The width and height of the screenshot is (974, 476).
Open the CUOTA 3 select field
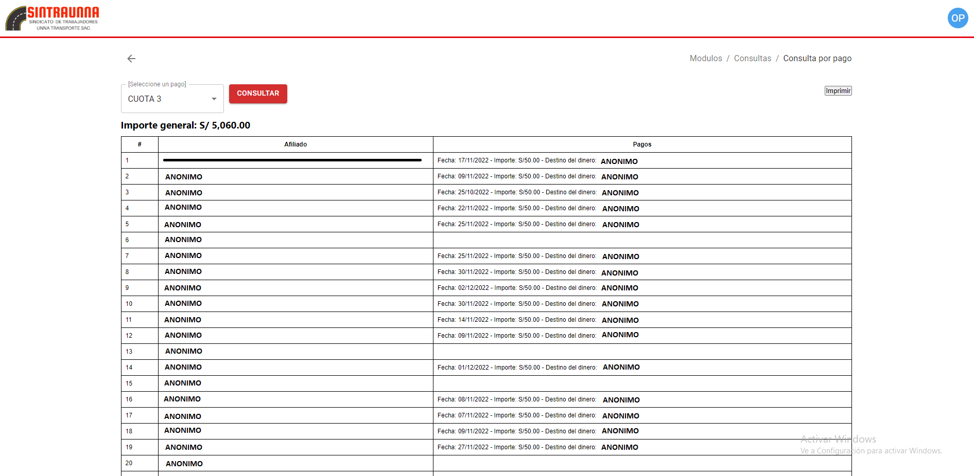click(166, 99)
